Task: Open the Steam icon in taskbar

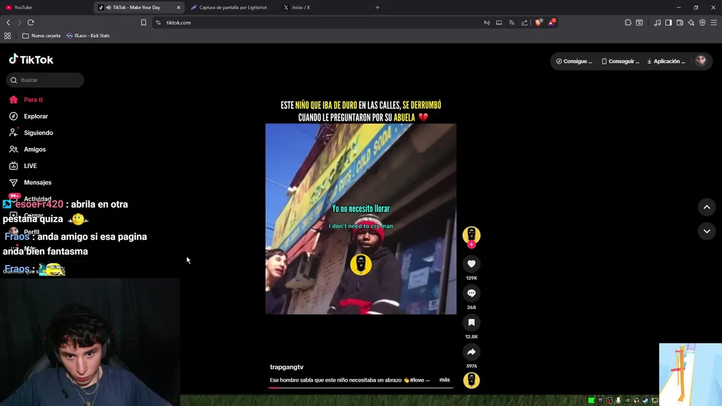Action: coord(646,400)
